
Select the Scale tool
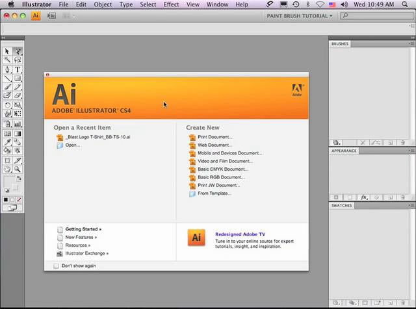tap(18, 105)
